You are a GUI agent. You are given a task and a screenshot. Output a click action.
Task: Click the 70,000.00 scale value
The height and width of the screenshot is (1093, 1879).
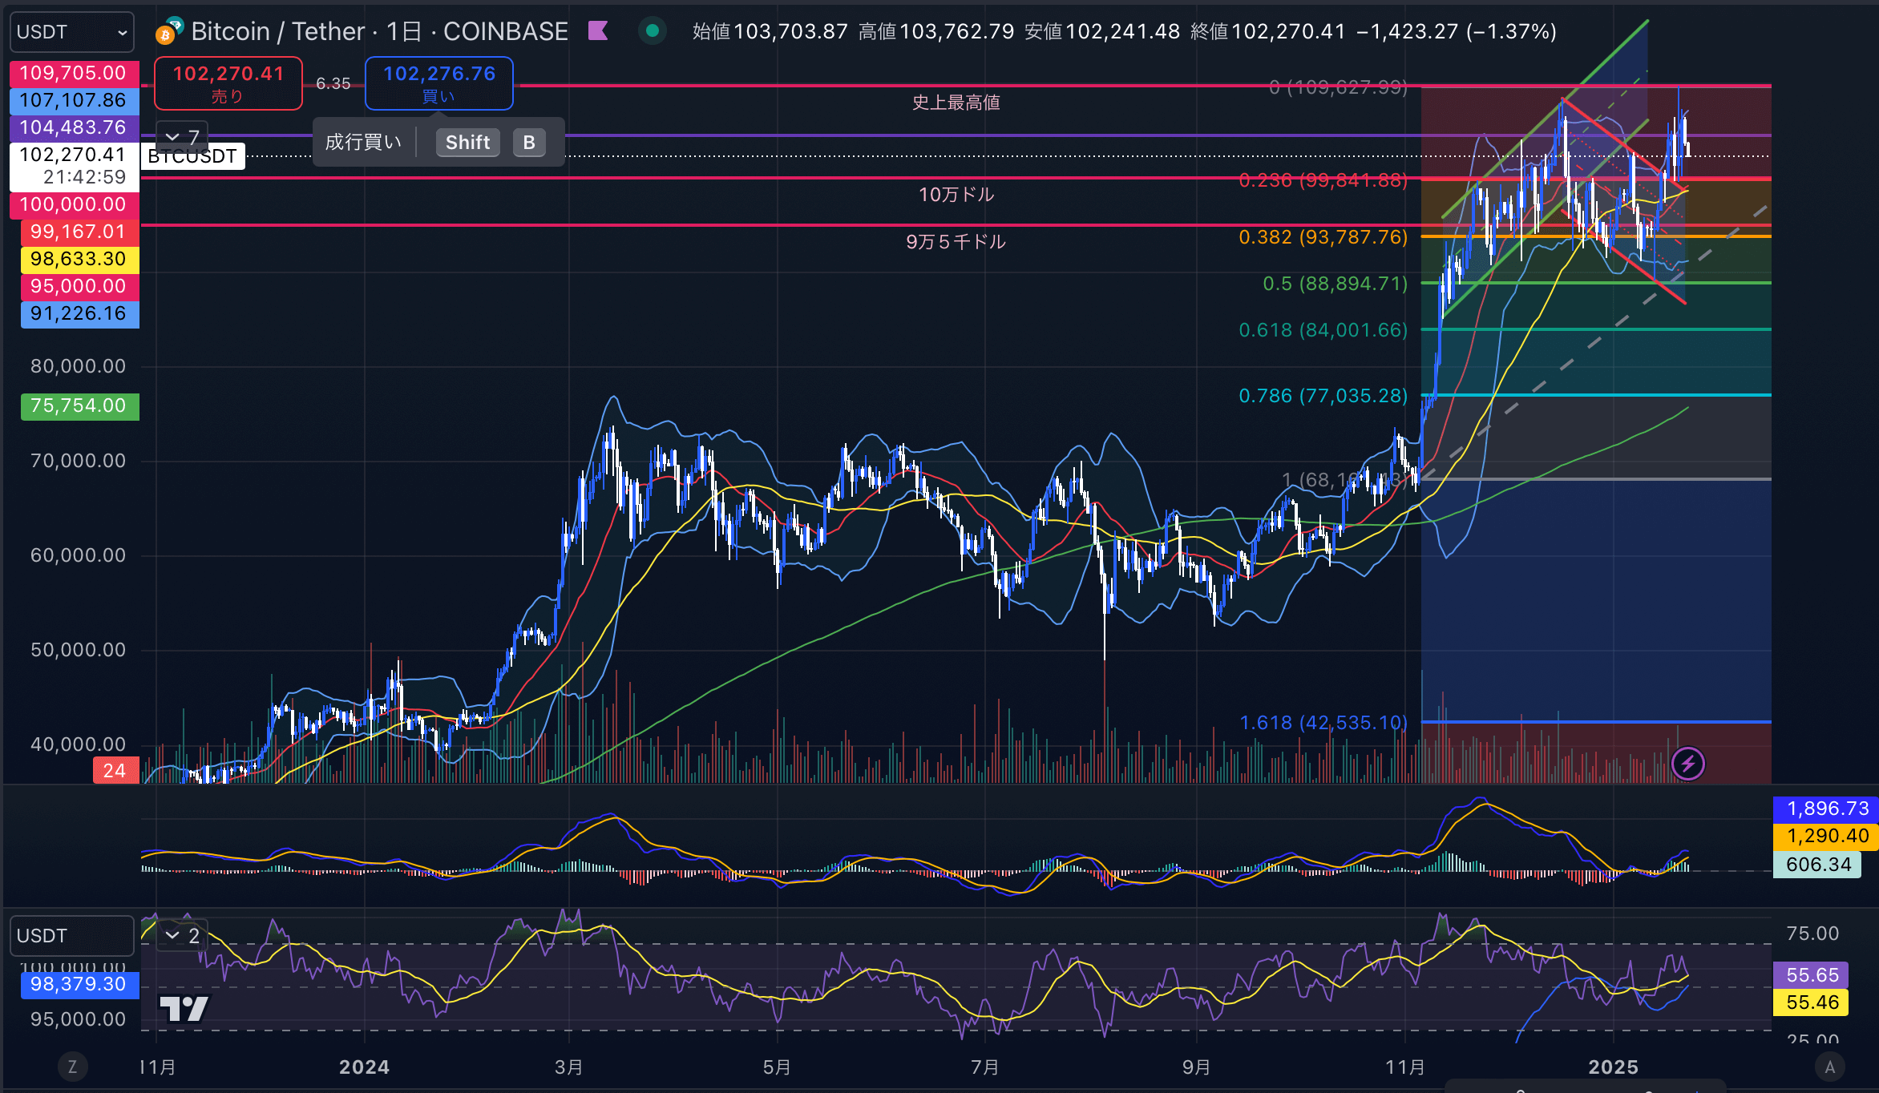tap(79, 461)
